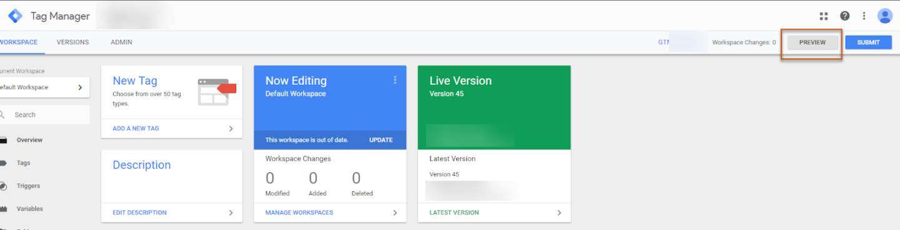Click chevron next to Latest Version

pyautogui.click(x=559, y=213)
